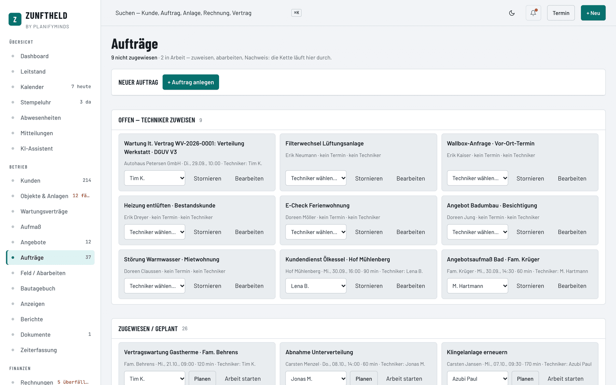This screenshot has height=385, width=616.
Task: Open Angebote in sidebar
Action: click(x=50, y=242)
